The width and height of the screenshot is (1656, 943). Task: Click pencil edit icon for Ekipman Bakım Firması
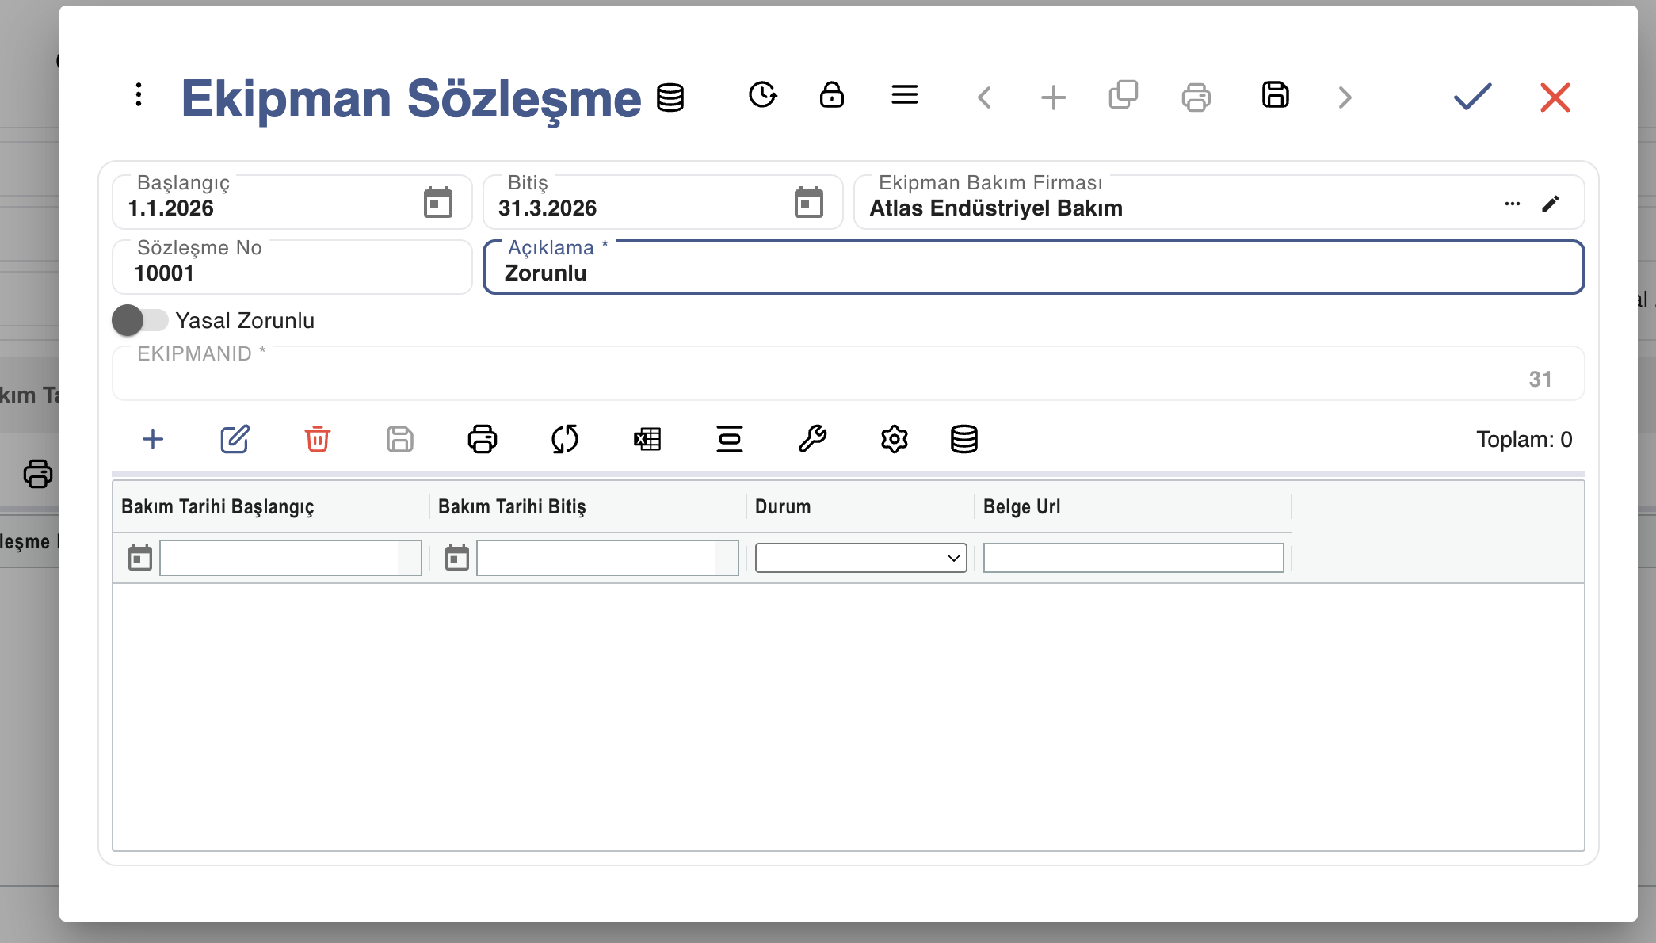pos(1551,204)
